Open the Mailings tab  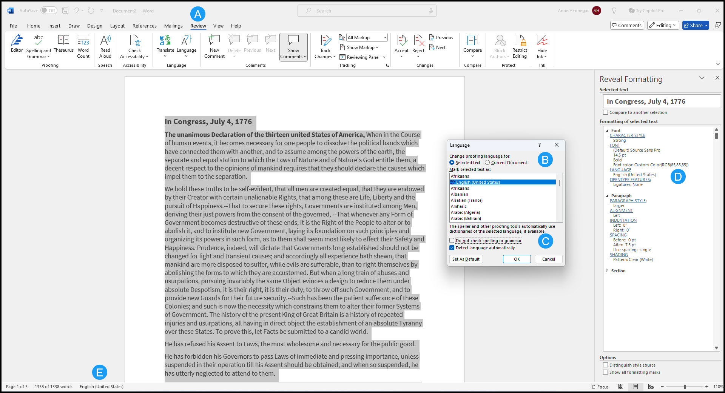point(173,26)
